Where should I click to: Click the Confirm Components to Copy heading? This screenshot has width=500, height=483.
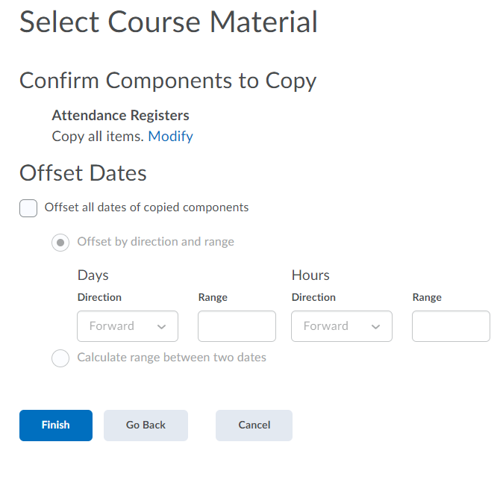tap(168, 81)
